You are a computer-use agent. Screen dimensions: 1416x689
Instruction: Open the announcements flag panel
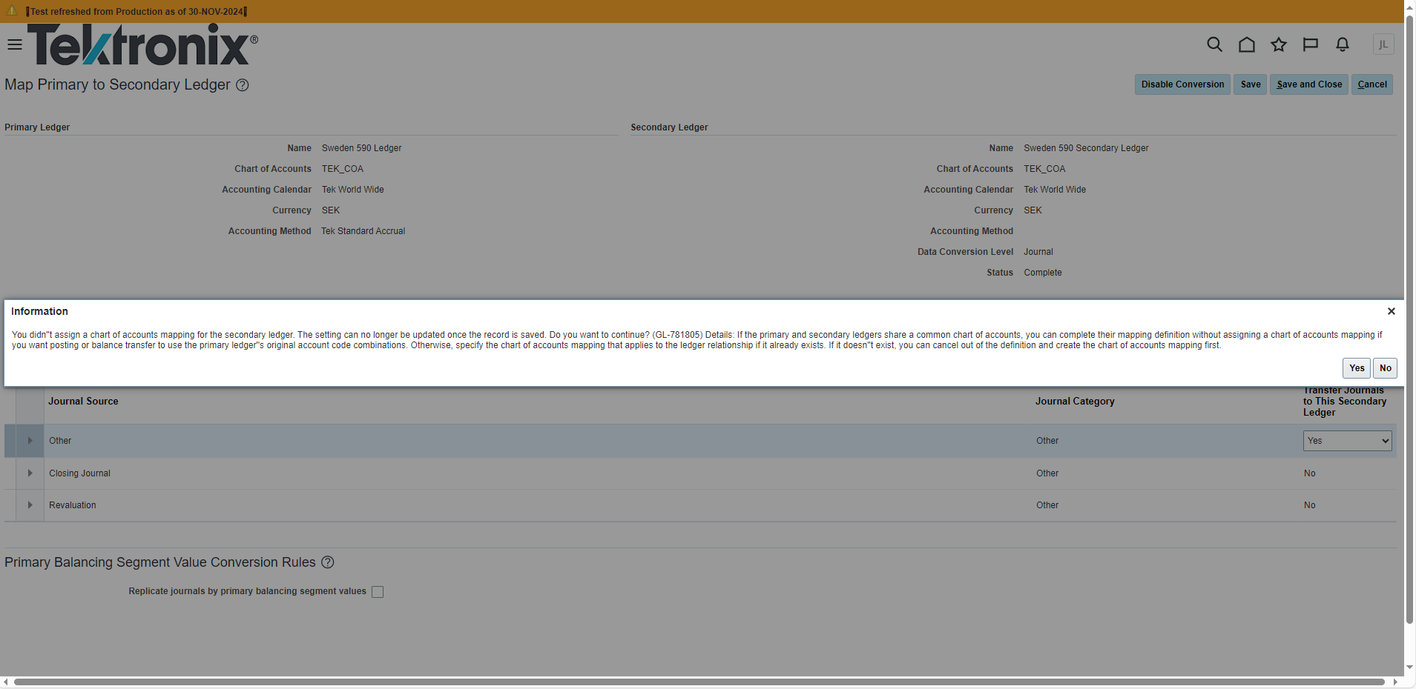[1309, 44]
